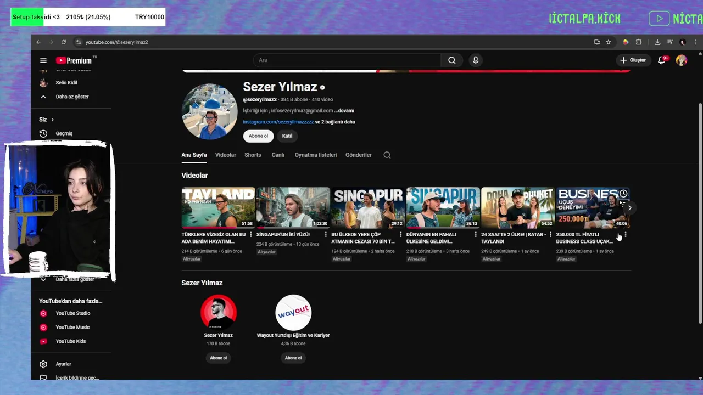Subscribe to channel with Abone ol button
This screenshot has width=703, height=395.
pyautogui.click(x=258, y=136)
